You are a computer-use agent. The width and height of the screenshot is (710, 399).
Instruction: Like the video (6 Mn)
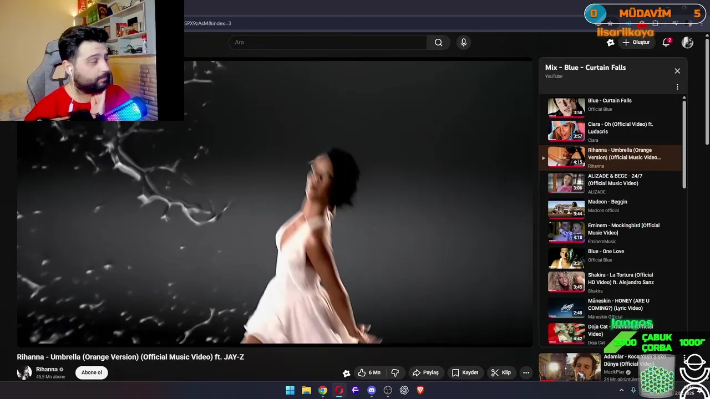pos(369,372)
